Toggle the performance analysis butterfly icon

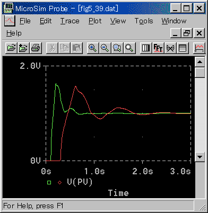pos(170,48)
